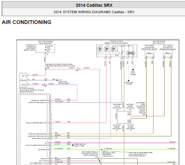Click the X200 connector label
This screenshot has height=165, width=185.
click(77, 70)
